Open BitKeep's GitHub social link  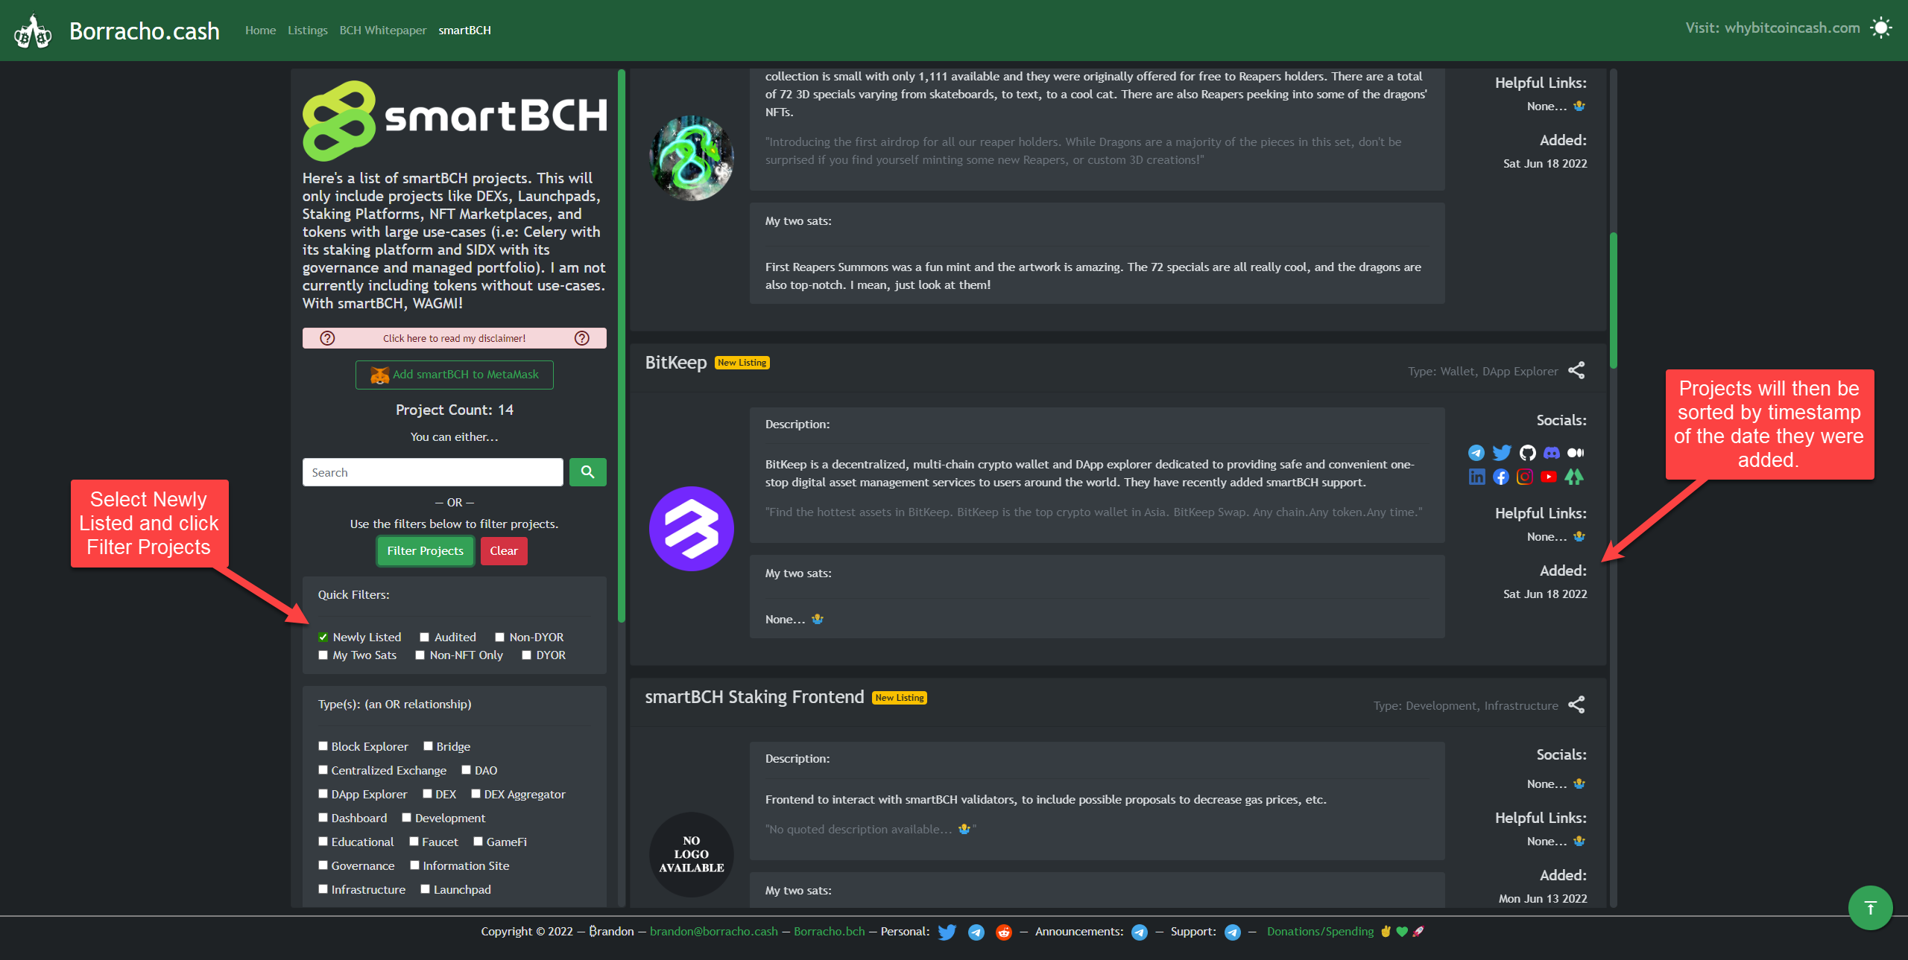(1527, 453)
